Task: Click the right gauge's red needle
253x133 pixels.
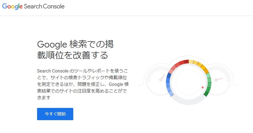Action: click(x=218, y=79)
